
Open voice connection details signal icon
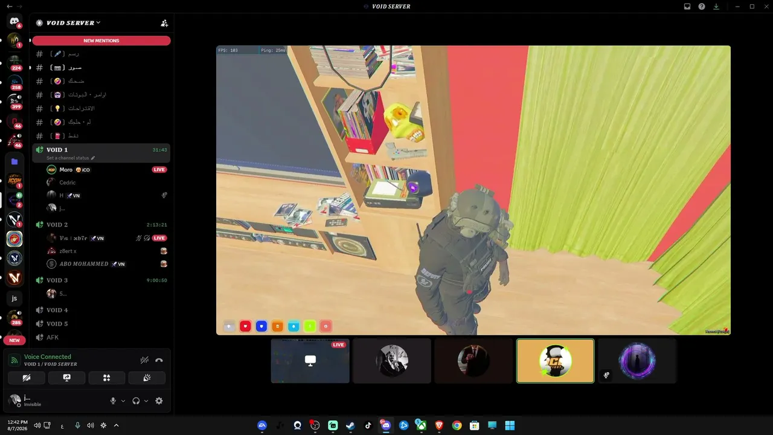point(14,360)
